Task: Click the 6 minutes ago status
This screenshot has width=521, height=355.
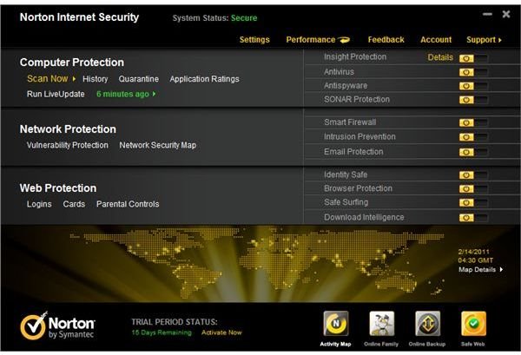Action: 122,94
